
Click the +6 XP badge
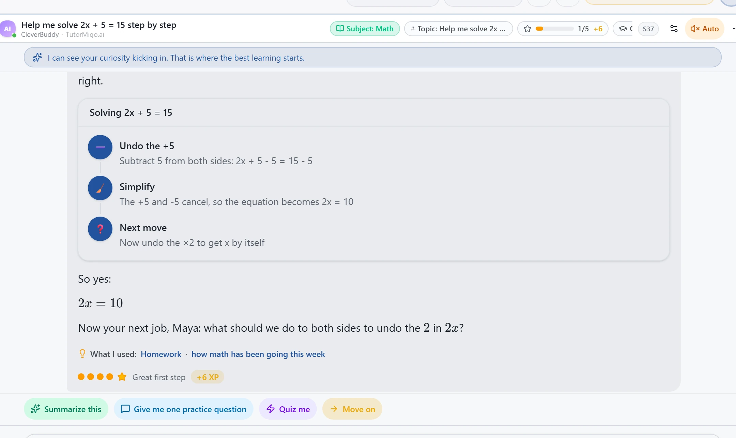pos(208,377)
